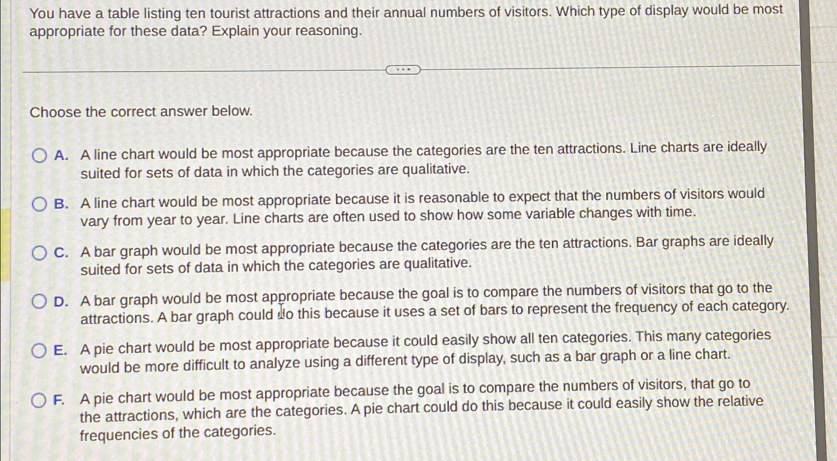
Task: Click the letter F option label
Action: 59,400
